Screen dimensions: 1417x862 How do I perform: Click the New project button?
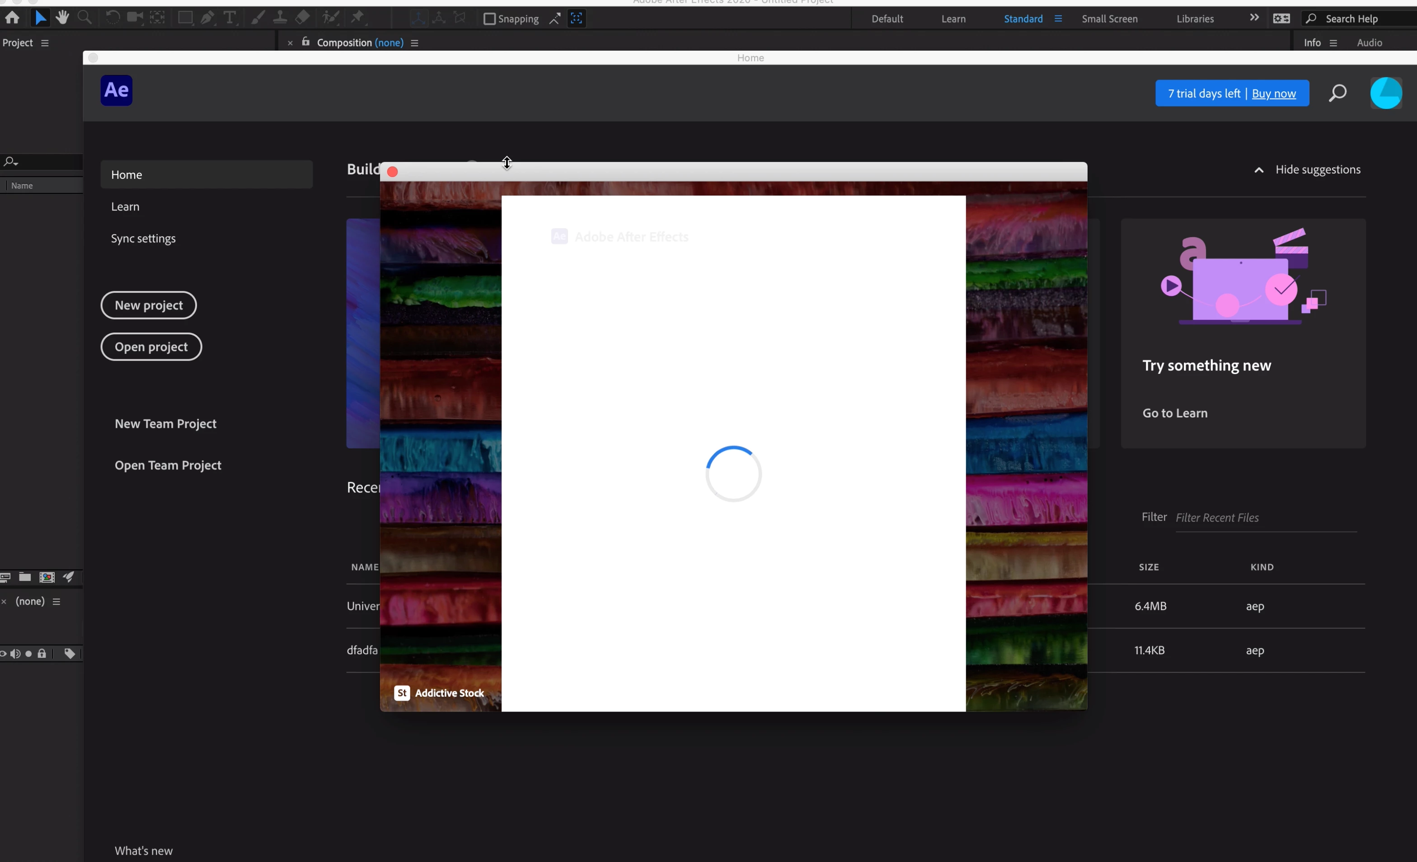pos(148,305)
